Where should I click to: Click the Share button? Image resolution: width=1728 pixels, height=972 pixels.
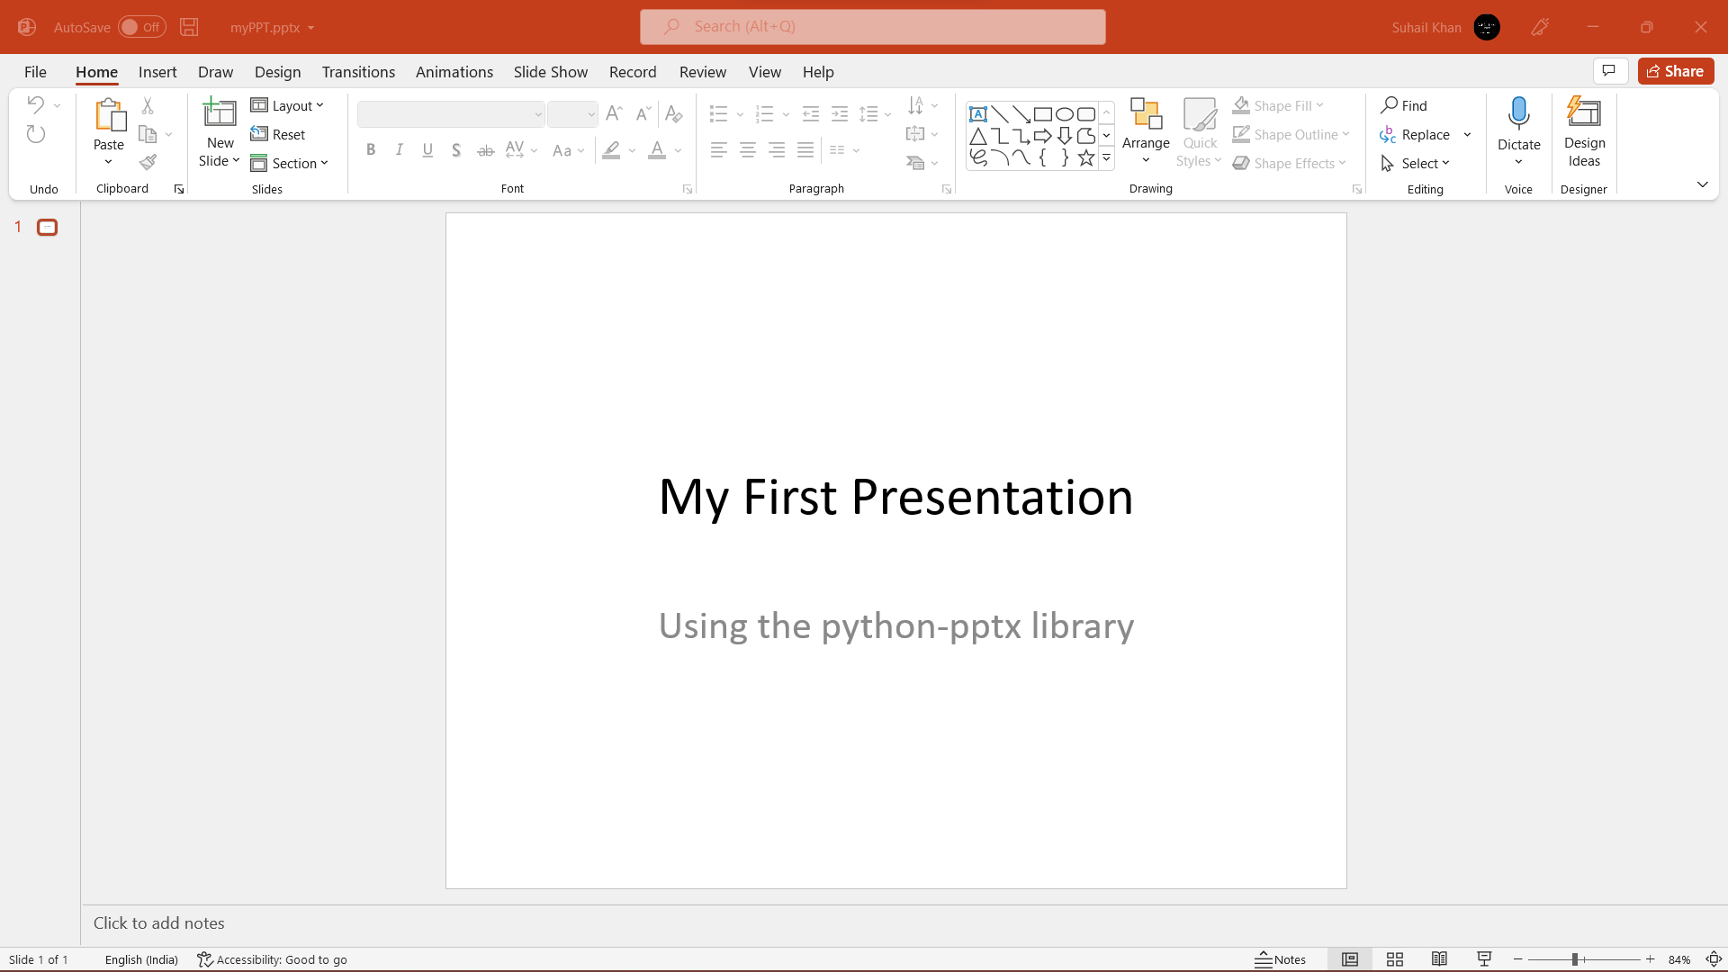[1677, 71]
